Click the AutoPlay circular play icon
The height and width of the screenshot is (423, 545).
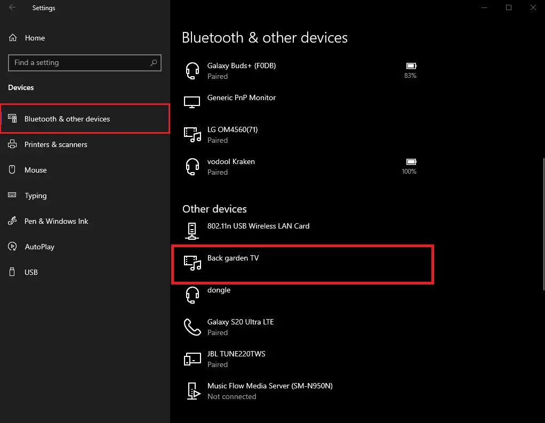coord(12,246)
